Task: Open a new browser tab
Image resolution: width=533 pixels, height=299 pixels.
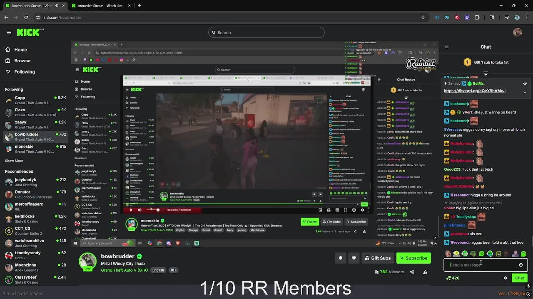Action: point(139,6)
